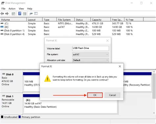Image resolution: width=156 pixels, height=124 pixels.
Task: Click the 14.90 GB capacity cell of X:
Action: 97,27
